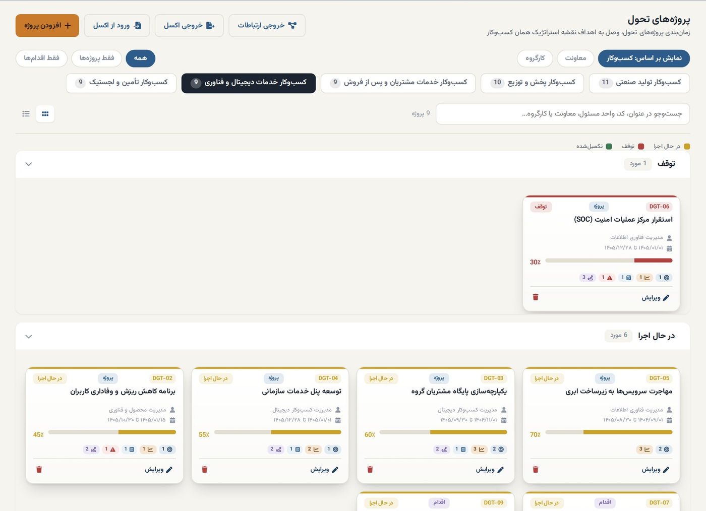Viewport: 706px width, 511px height.
Task: Click the 'خروجی ارتباطات' button
Action: 267,26
